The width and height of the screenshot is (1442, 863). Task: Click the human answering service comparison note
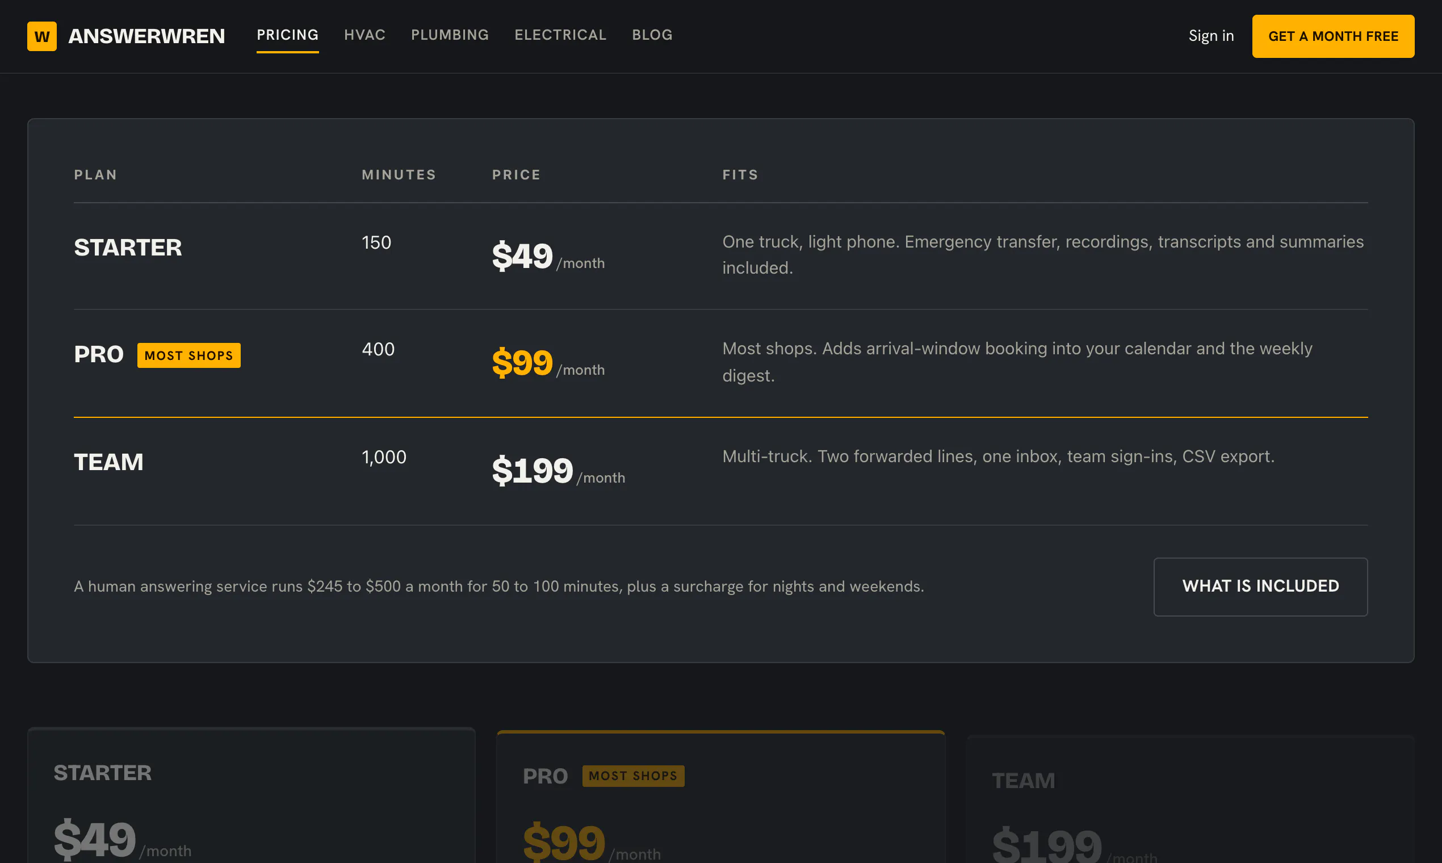coord(499,586)
